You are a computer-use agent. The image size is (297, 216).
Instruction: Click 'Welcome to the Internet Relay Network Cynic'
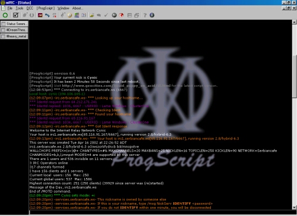click(x=68, y=130)
